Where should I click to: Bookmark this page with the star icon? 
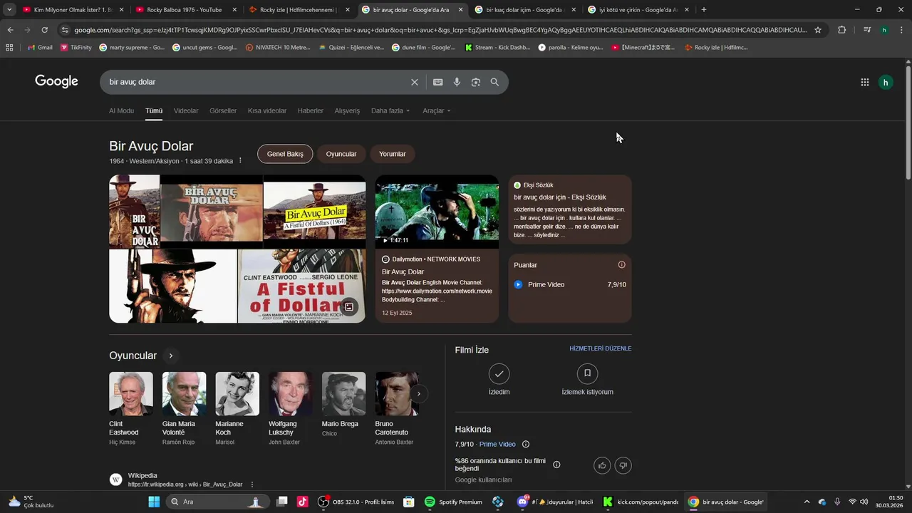coord(818,30)
